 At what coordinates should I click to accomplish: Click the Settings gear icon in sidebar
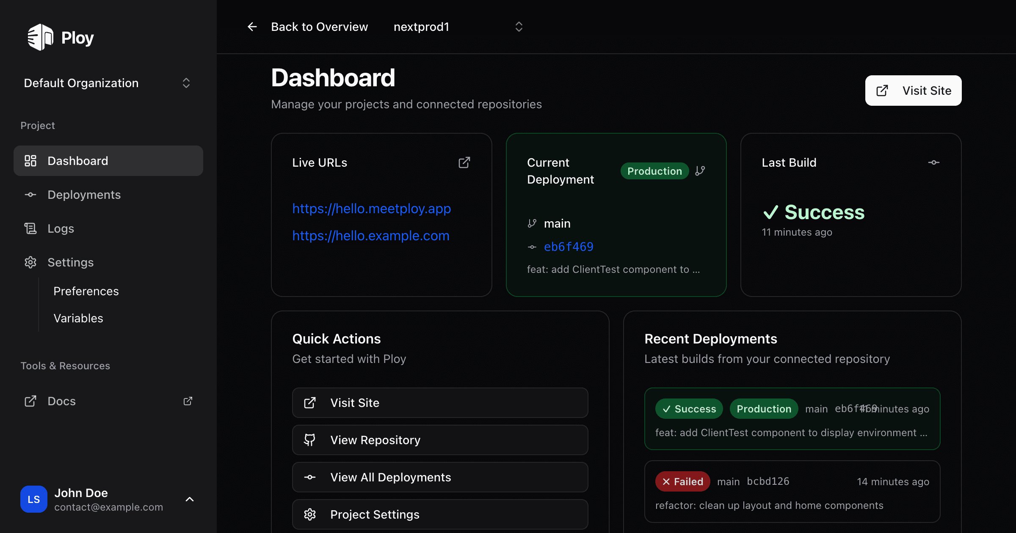click(30, 262)
